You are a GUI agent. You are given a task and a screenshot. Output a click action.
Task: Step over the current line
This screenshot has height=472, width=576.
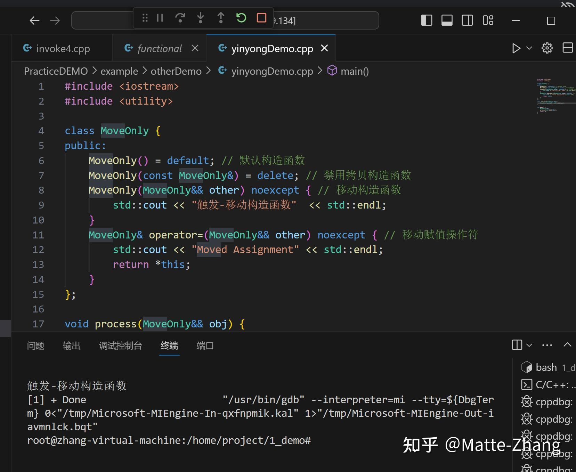click(x=180, y=18)
